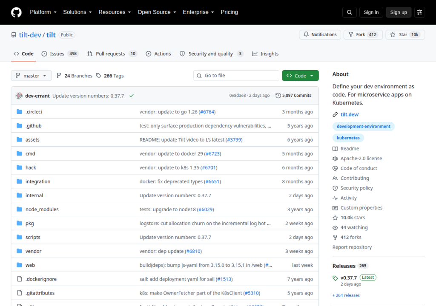
Task: Expand the Open Source menu
Action: point(157,12)
